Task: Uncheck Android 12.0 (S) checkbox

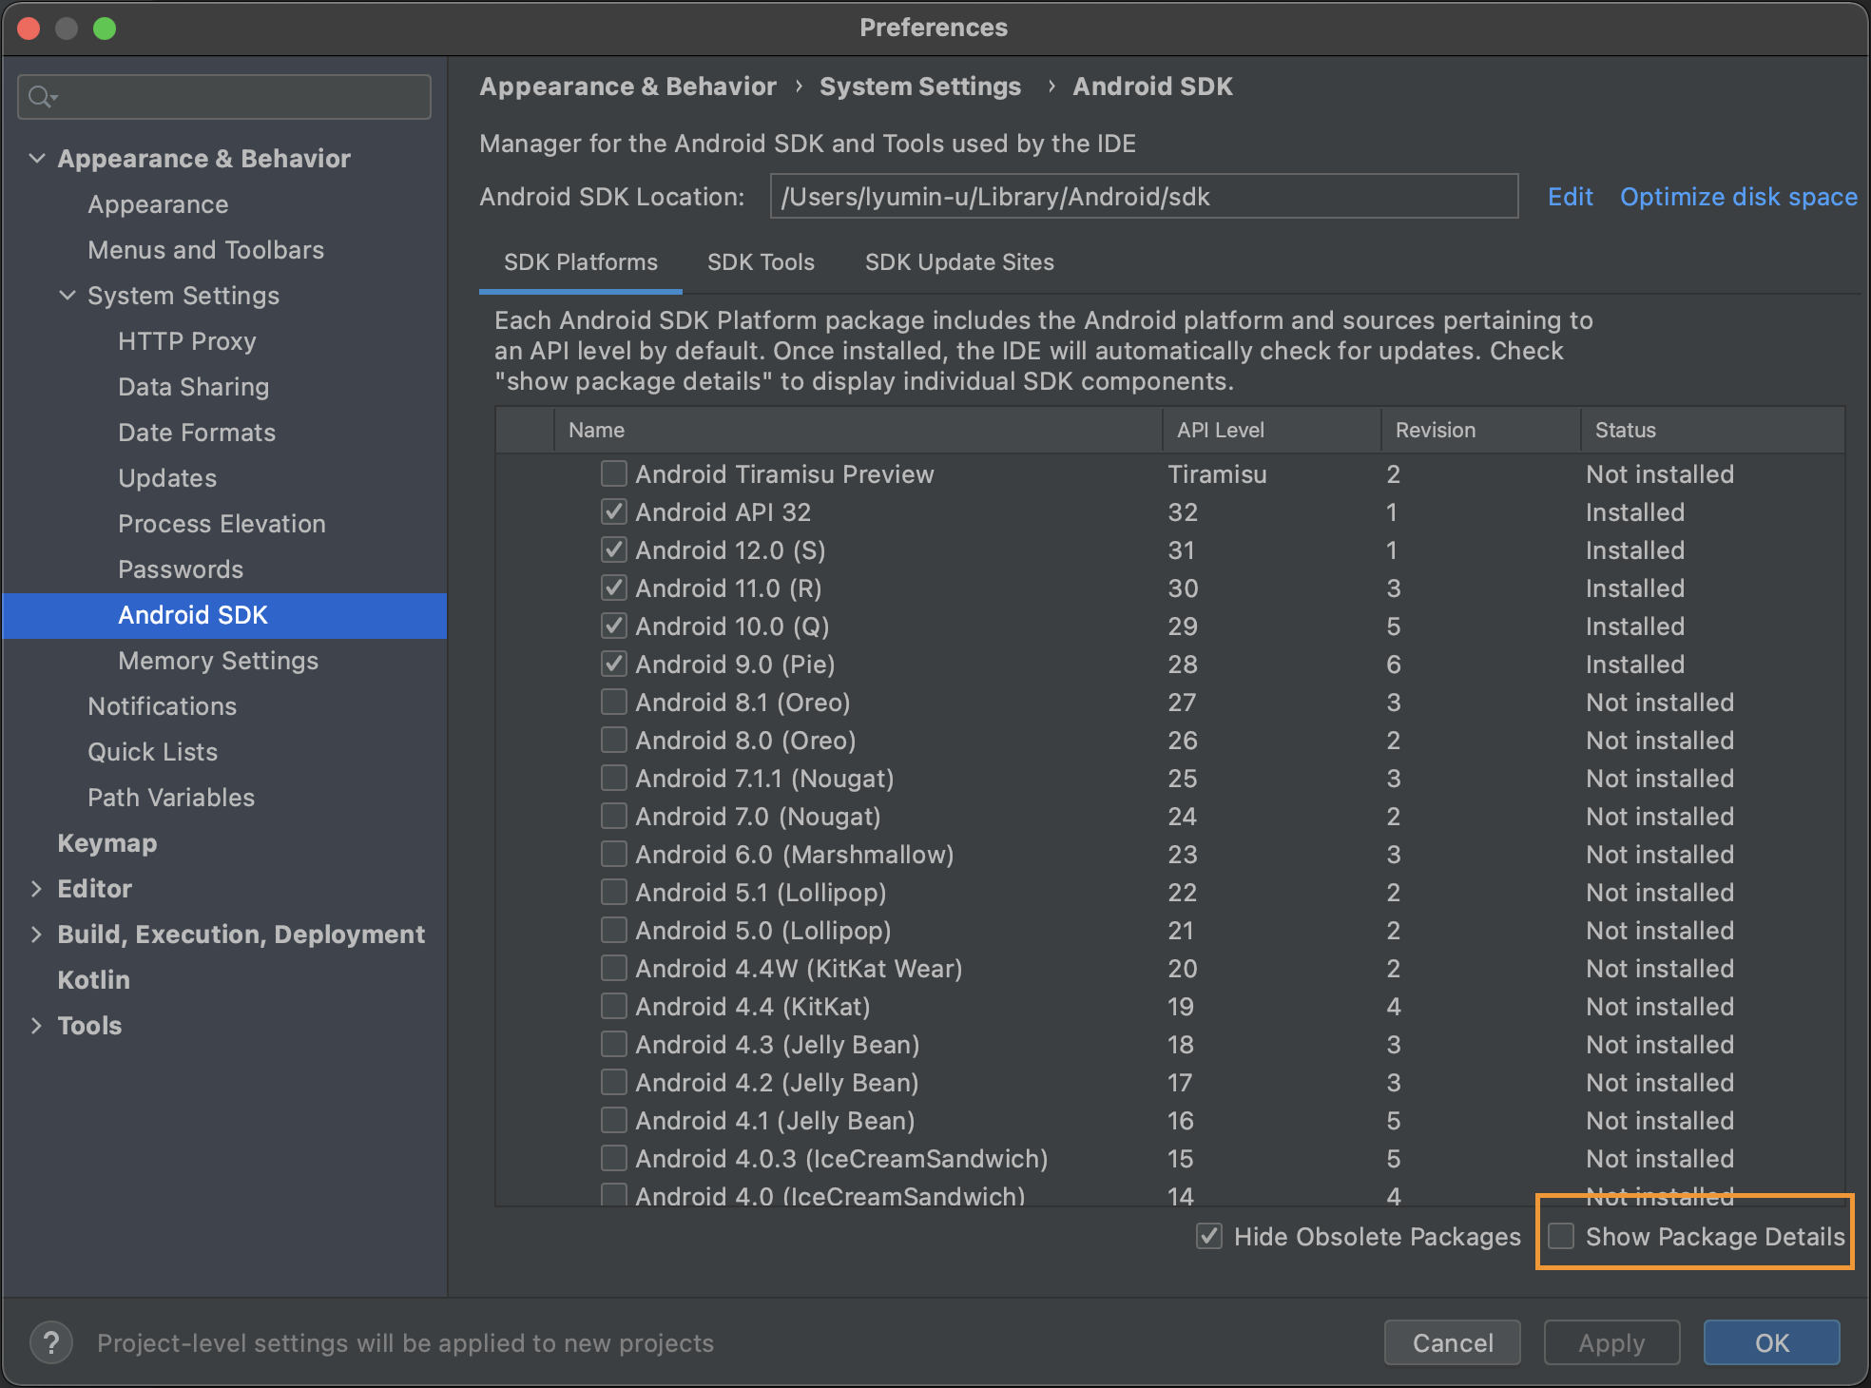Action: pos(614,549)
